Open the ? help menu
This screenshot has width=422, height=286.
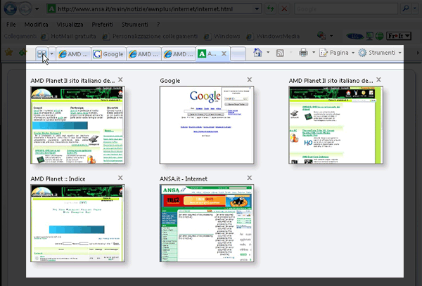[158, 25]
